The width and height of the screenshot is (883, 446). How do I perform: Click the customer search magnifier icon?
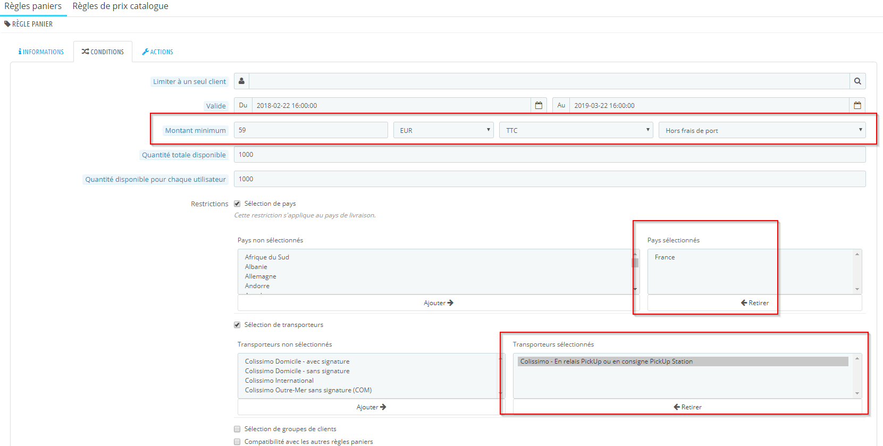pos(857,81)
